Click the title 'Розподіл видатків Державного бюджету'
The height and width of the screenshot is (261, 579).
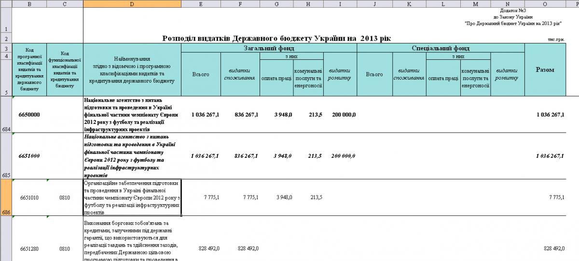(x=276, y=38)
